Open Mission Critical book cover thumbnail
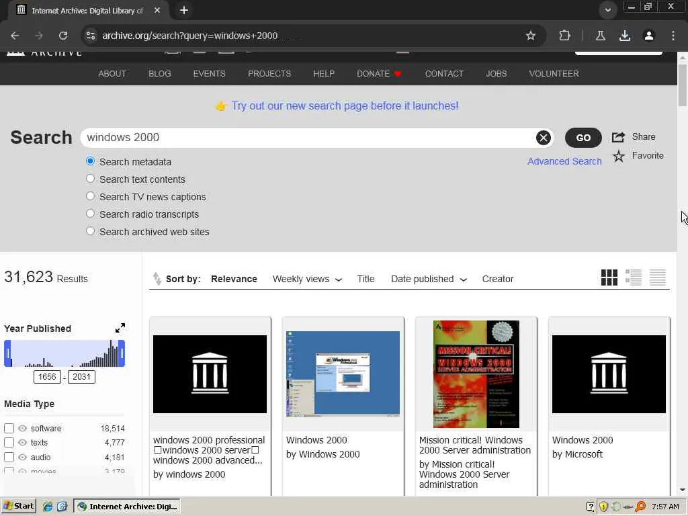 [476, 374]
